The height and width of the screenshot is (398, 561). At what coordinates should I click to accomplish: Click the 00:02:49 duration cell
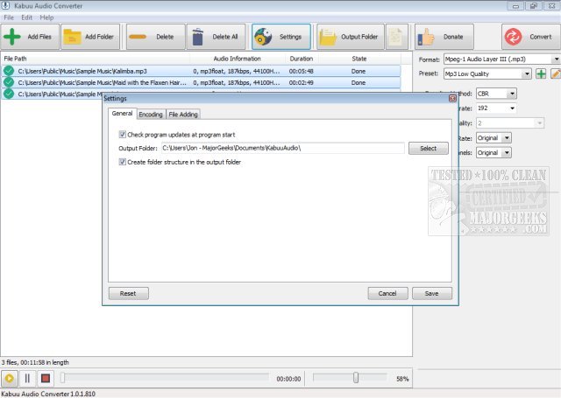[302, 82]
